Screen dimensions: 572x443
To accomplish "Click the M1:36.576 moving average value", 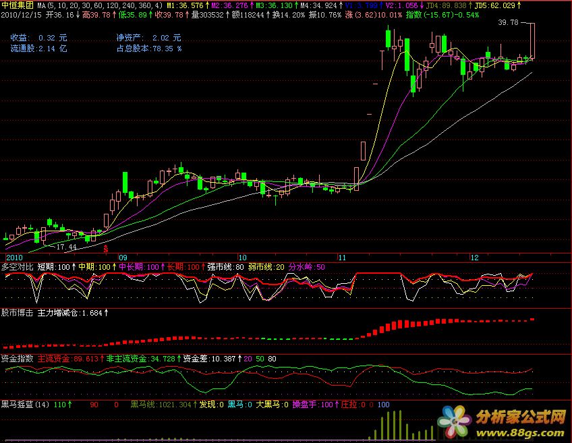I will [188, 5].
